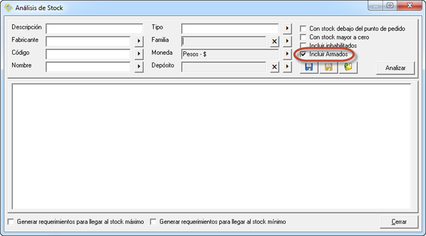Close the Análisis de Stock window

click(409, 6)
